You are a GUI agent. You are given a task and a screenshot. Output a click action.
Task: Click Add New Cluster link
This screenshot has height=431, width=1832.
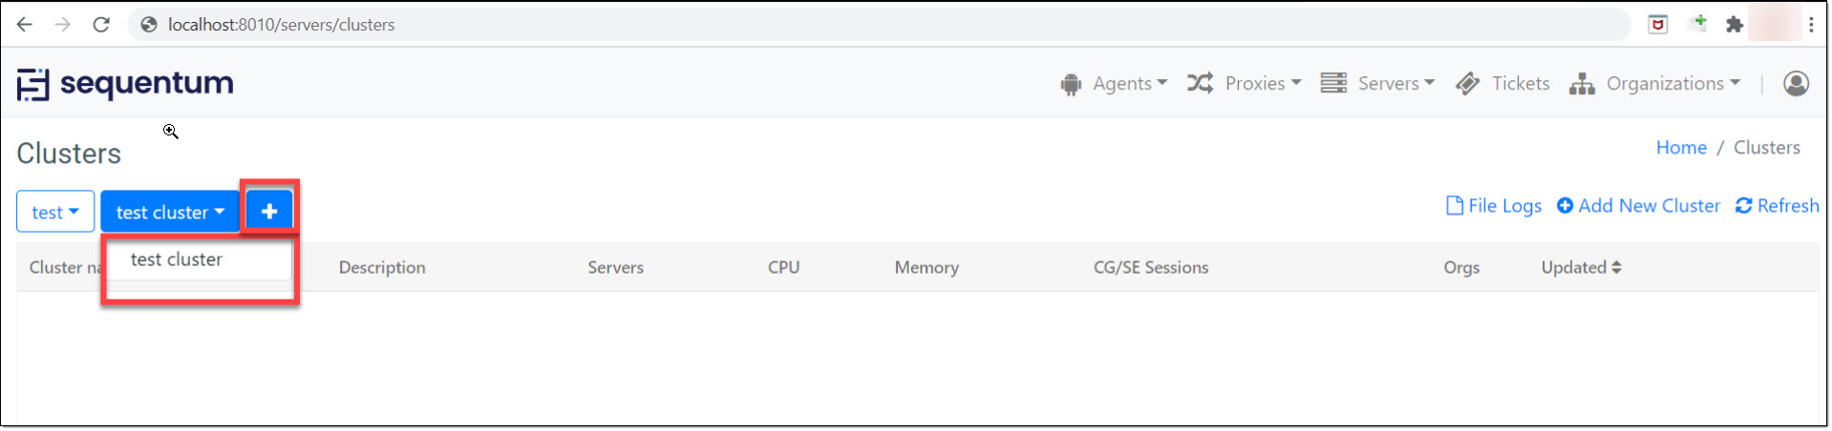coord(1639,206)
